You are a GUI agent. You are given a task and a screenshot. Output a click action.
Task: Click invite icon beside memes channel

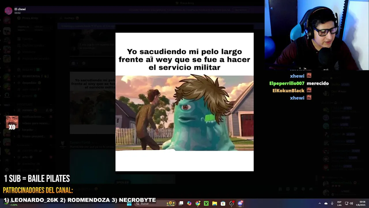pyautogui.click(x=47, y=110)
